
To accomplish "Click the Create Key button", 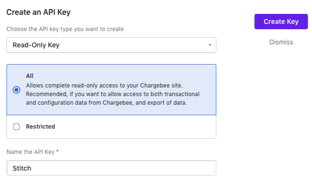I will click(x=281, y=22).
